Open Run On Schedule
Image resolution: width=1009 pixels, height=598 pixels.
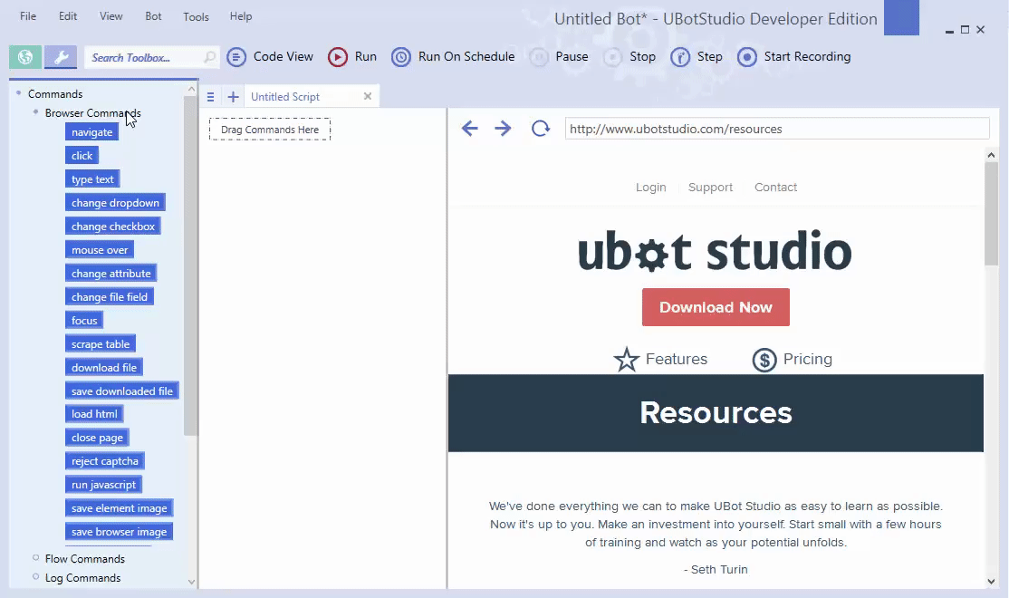[x=453, y=57]
